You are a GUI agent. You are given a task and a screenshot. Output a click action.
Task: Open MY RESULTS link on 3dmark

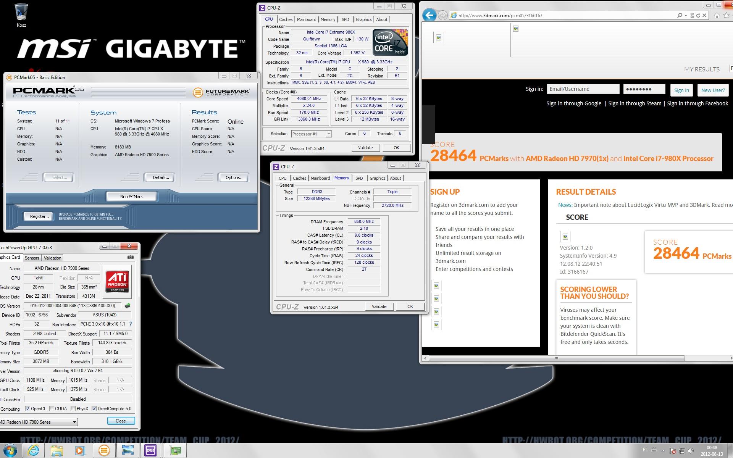702,69
